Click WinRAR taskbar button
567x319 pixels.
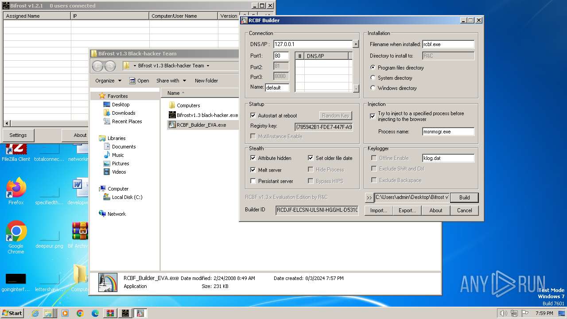coord(110,313)
